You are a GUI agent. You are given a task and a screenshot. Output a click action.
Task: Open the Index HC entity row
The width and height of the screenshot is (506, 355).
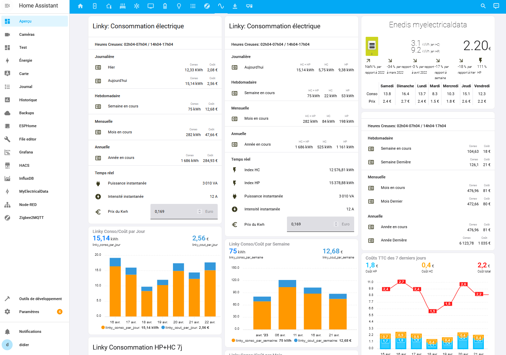(x=252, y=170)
